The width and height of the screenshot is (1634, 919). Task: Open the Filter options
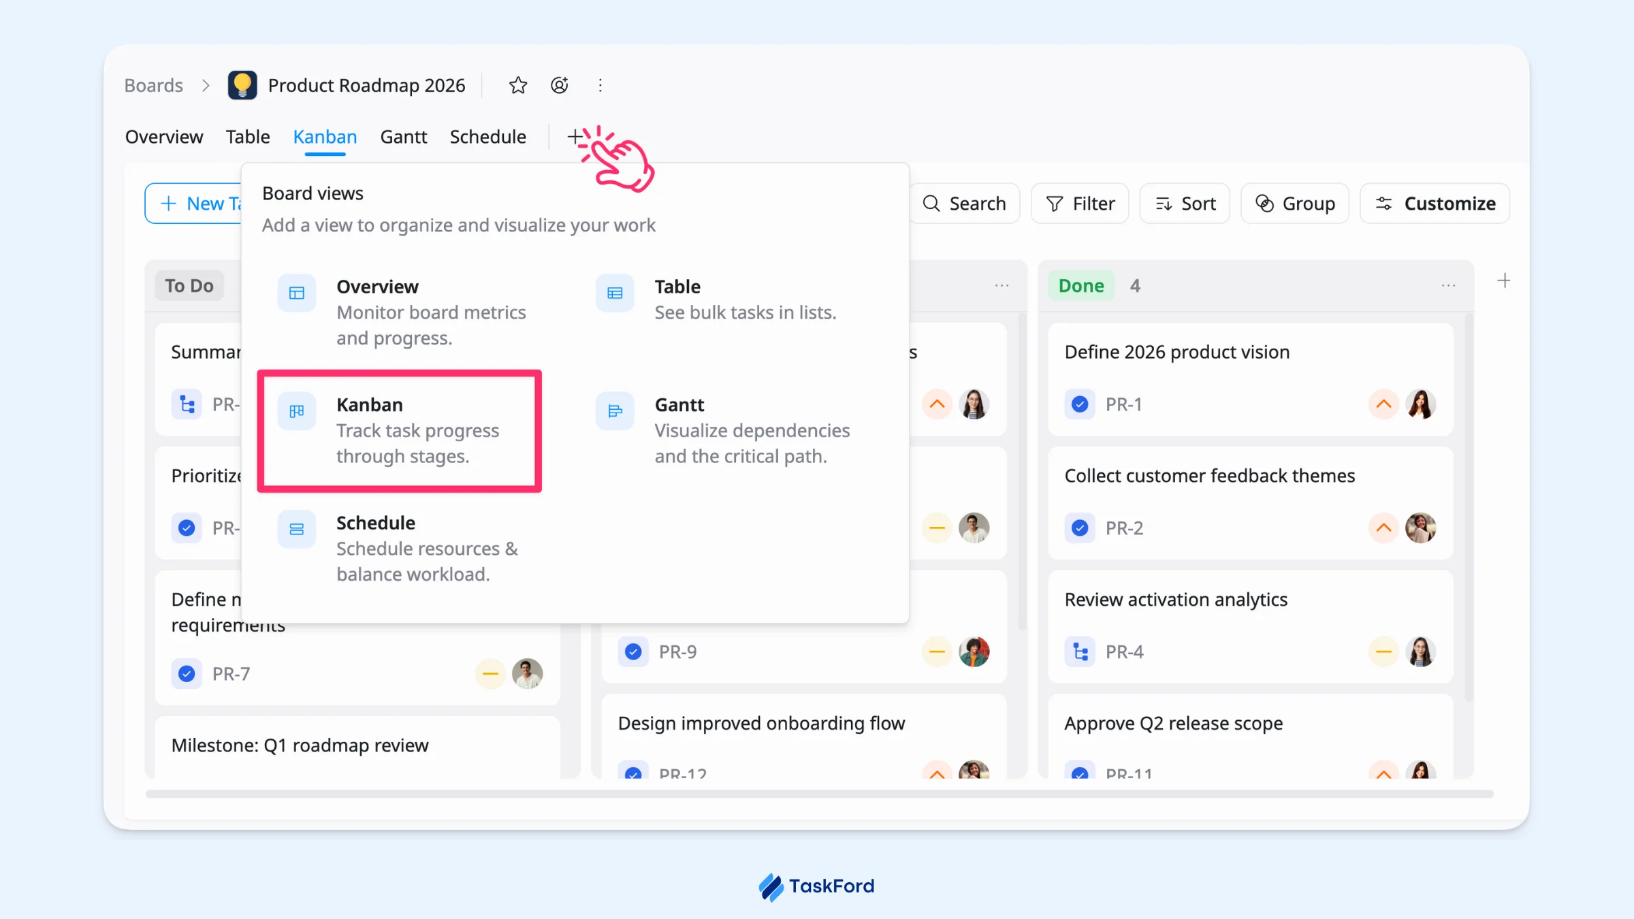pyautogui.click(x=1080, y=204)
